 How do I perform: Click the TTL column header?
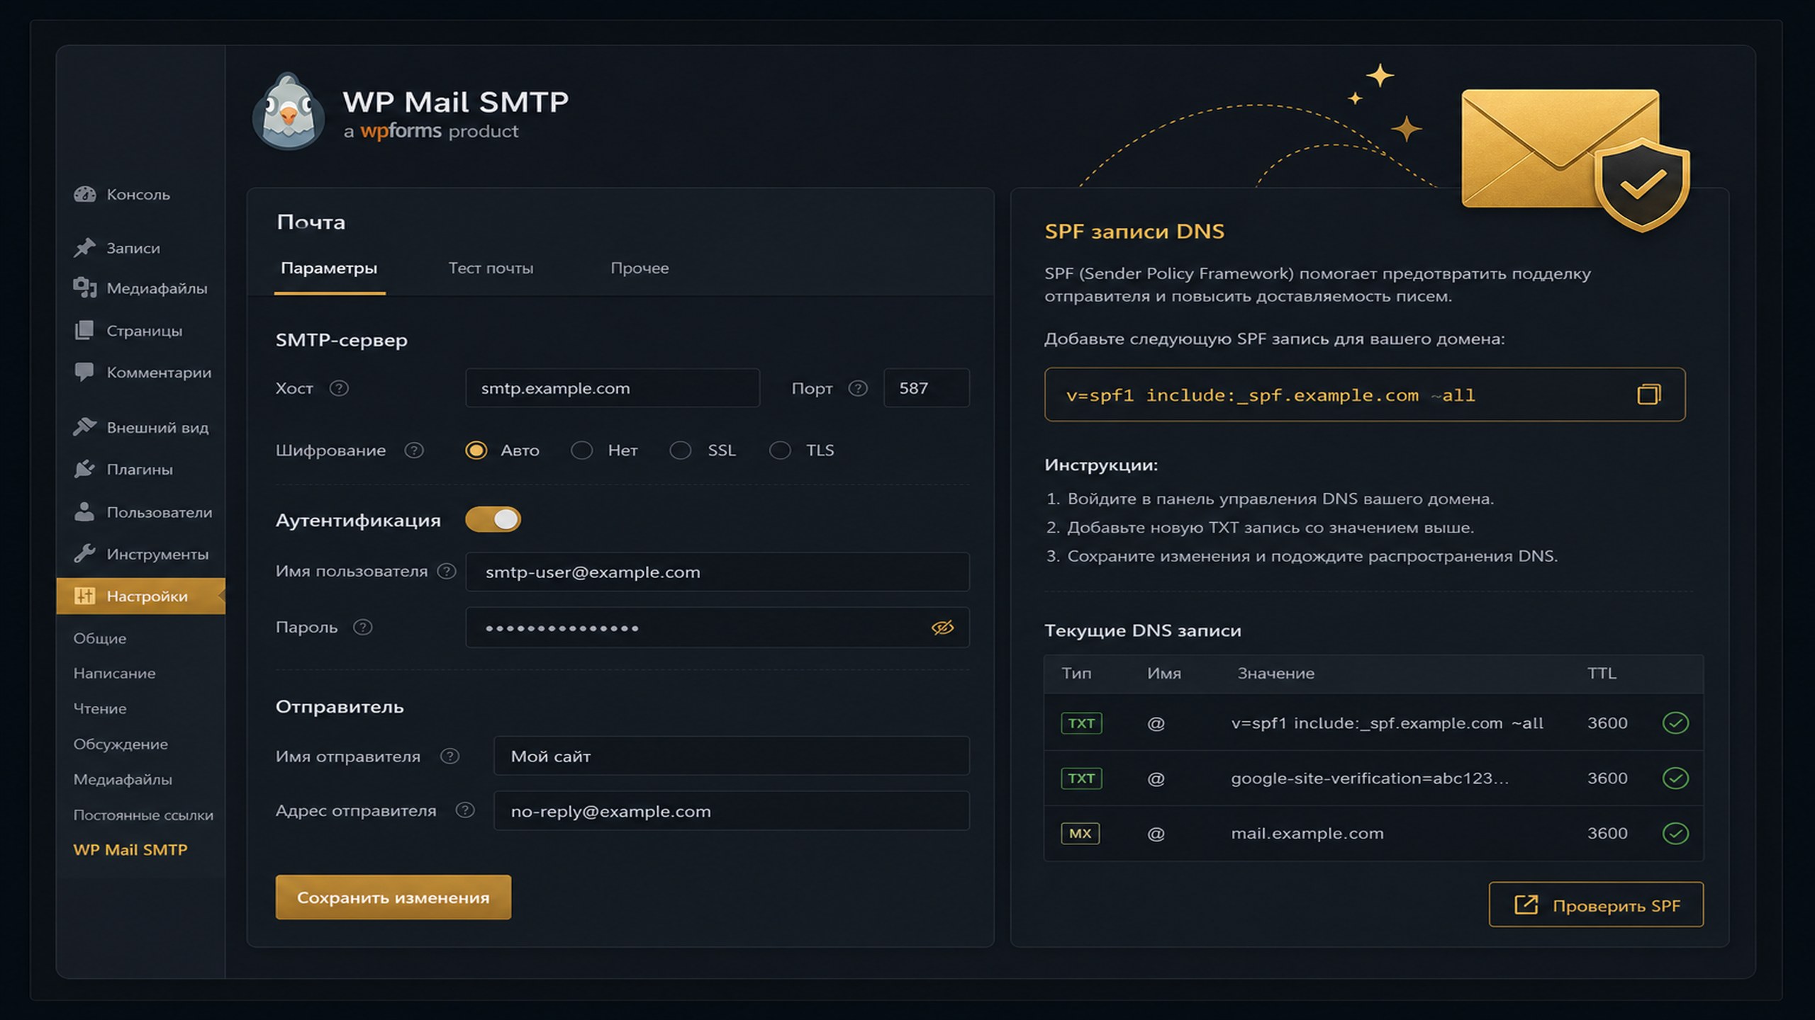click(1602, 674)
